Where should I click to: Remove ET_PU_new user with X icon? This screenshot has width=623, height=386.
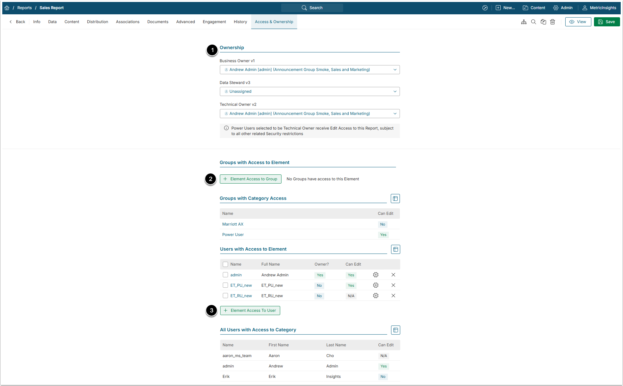[x=393, y=285]
